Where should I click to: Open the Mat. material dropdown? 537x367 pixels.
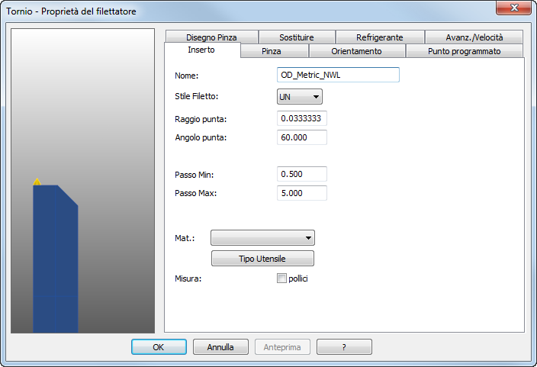pos(262,238)
